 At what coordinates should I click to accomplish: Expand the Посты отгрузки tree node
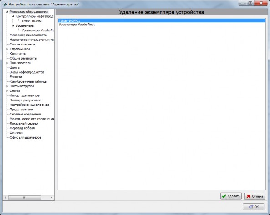[7, 86]
